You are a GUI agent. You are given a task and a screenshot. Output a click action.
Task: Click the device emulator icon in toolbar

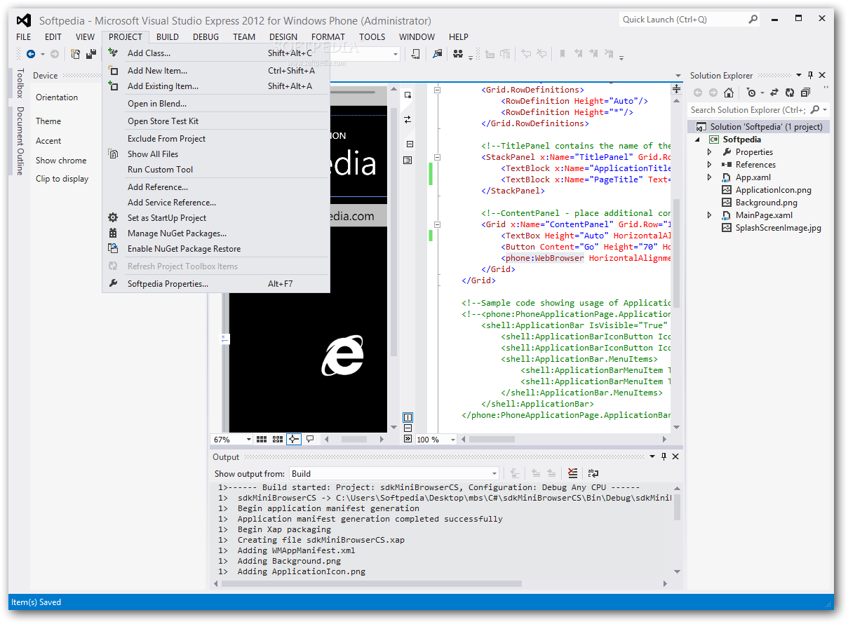416,54
